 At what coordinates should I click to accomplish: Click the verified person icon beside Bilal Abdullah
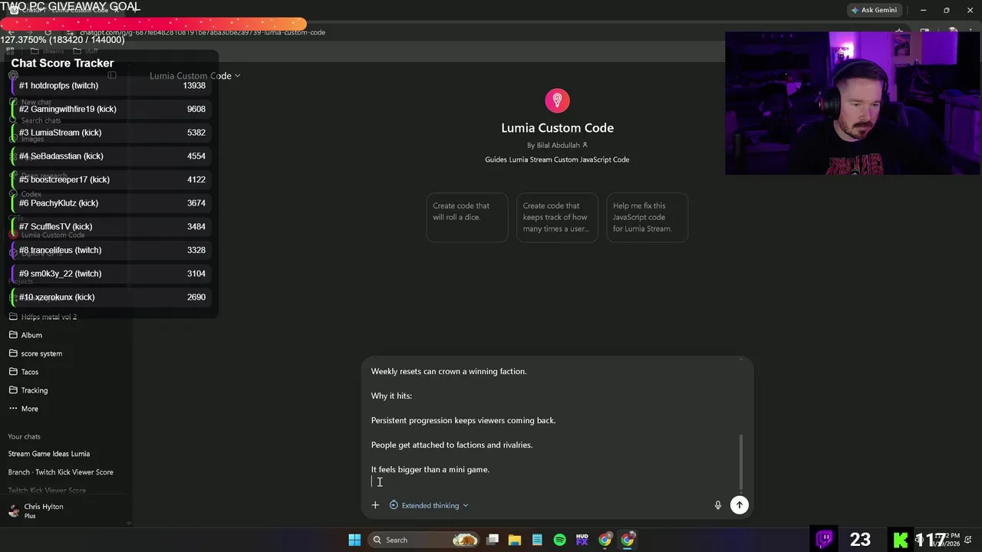pyautogui.click(x=585, y=145)
